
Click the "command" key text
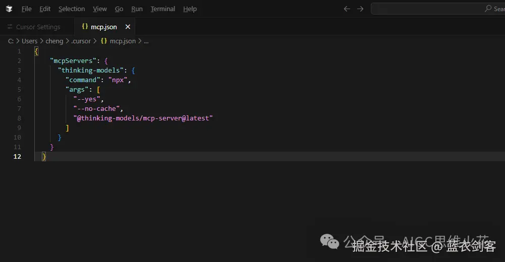click(x=83, y=80)
